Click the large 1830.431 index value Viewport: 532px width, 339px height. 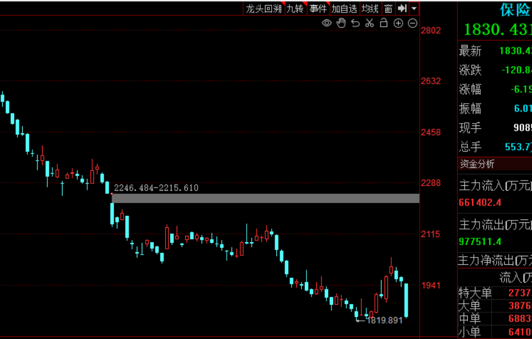click(x=498, y=30)
